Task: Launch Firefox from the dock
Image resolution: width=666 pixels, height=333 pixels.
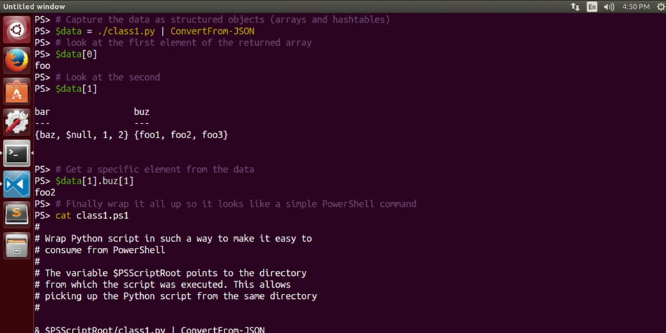Action: 17,61
